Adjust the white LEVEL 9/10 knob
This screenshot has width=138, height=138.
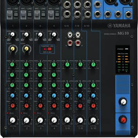93,120
